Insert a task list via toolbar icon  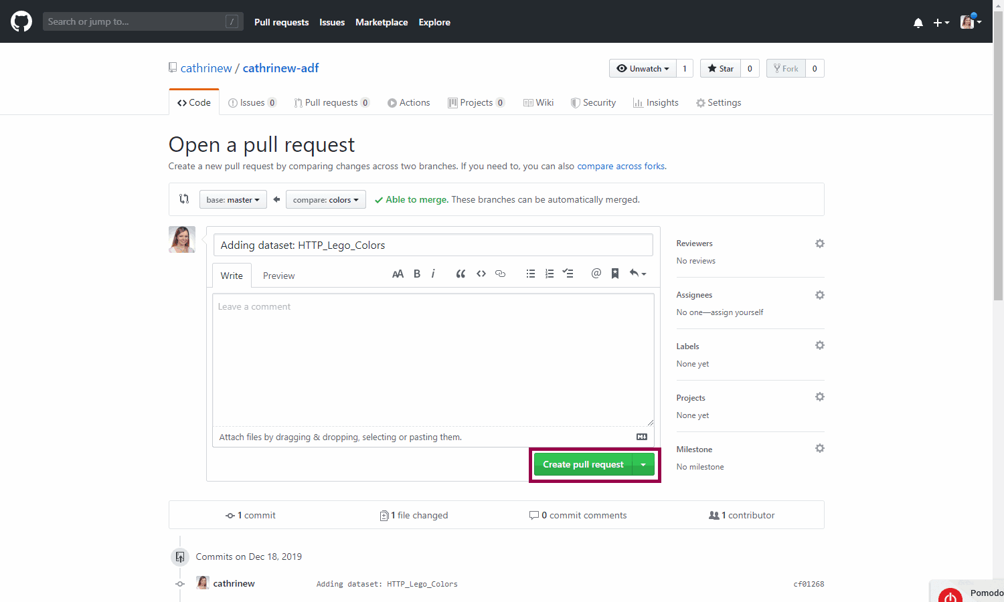(x=568, y=274)
